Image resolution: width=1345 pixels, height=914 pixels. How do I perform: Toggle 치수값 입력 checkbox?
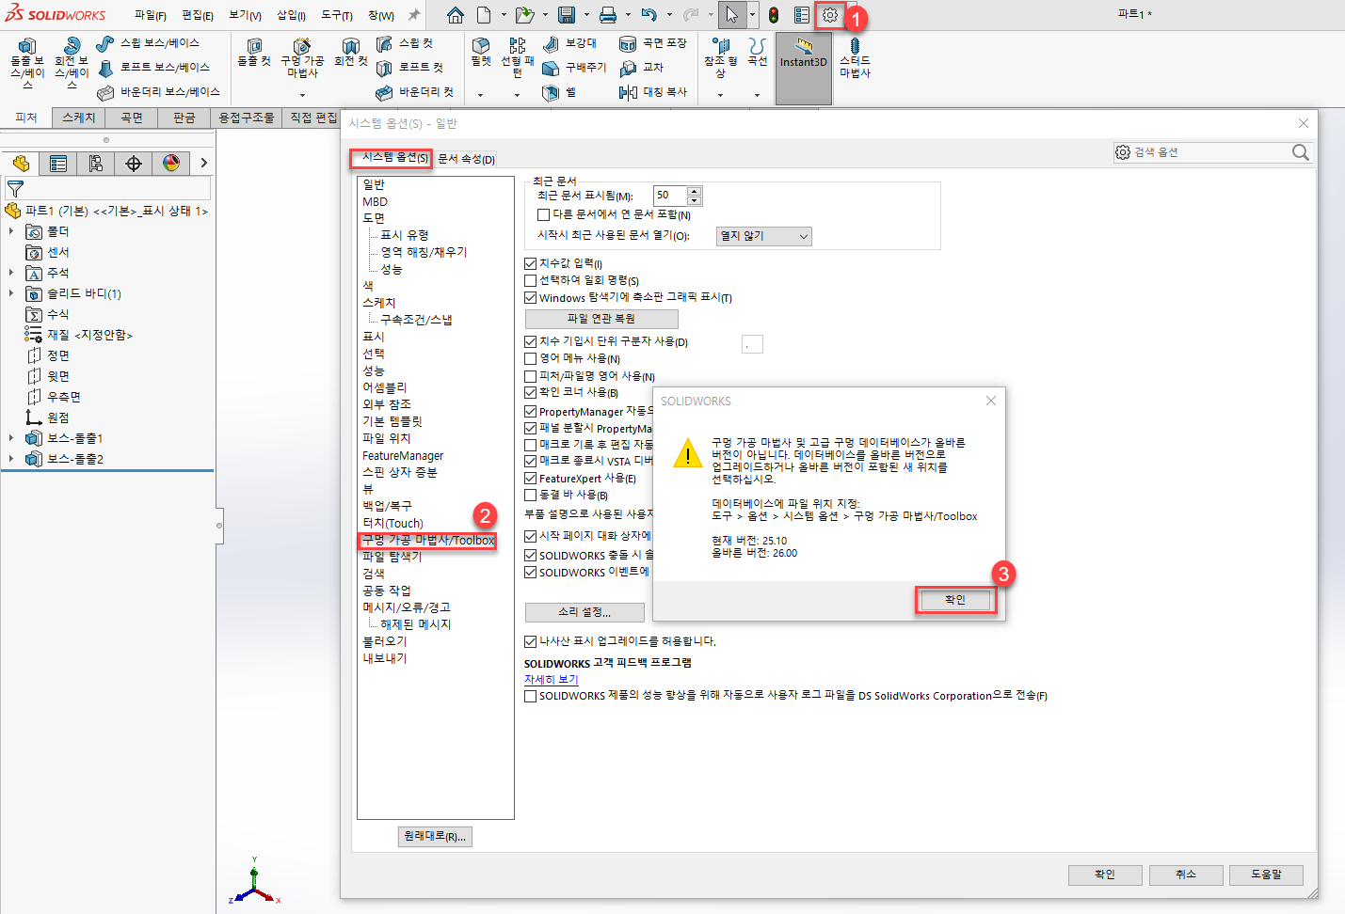tap(531, 263)
